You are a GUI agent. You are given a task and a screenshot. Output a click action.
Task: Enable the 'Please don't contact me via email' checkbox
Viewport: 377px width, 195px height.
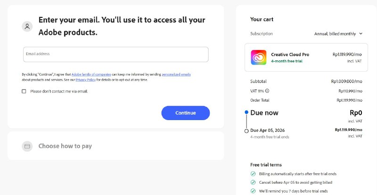pos(24,91)
